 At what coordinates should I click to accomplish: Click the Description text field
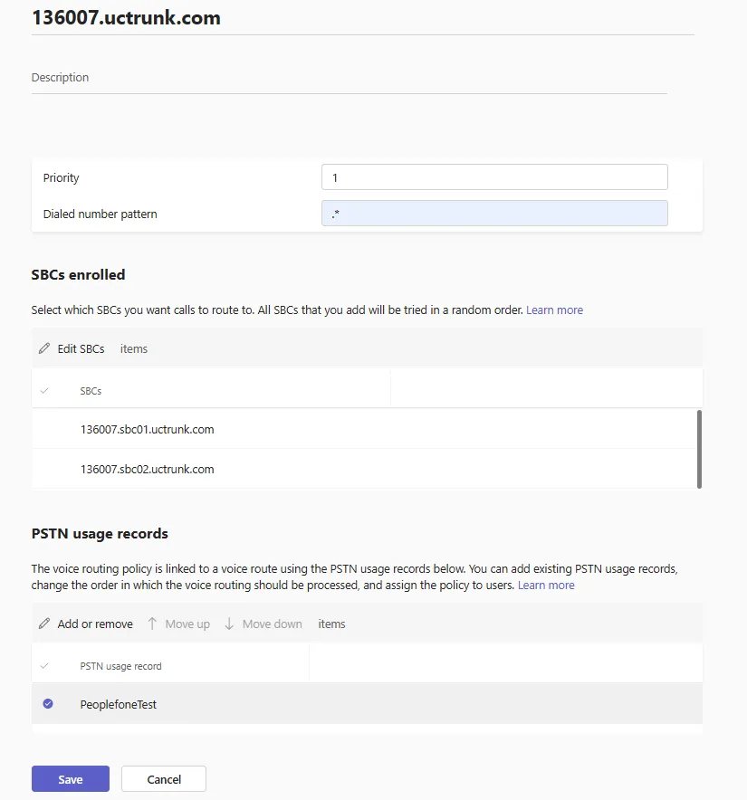click(x=349, y=78)
